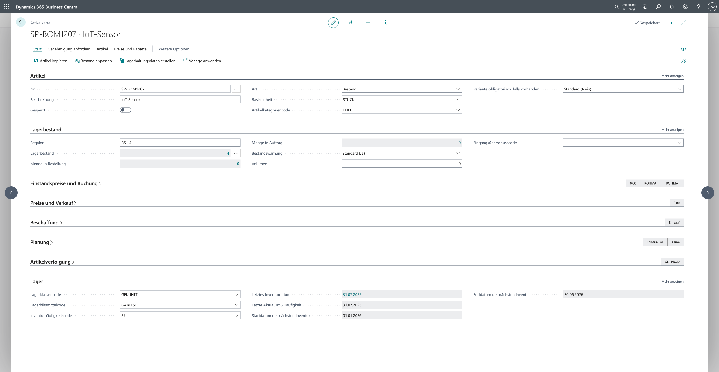719x372 pixels.
Task: Click the pencil edit icon
Action: pyautogui.click(x=333, y=23)
